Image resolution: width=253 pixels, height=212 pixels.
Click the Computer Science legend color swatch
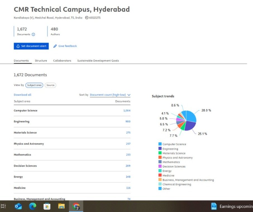[160, 144]
